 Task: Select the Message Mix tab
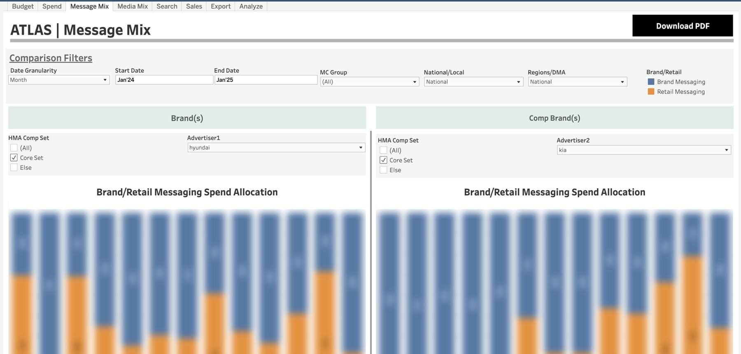click(89, 6)
